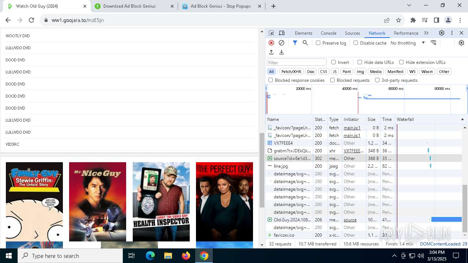This screenshot has height=263, width=468.
Task: Switch to the Elements tab
Action: tap(303, 33)
